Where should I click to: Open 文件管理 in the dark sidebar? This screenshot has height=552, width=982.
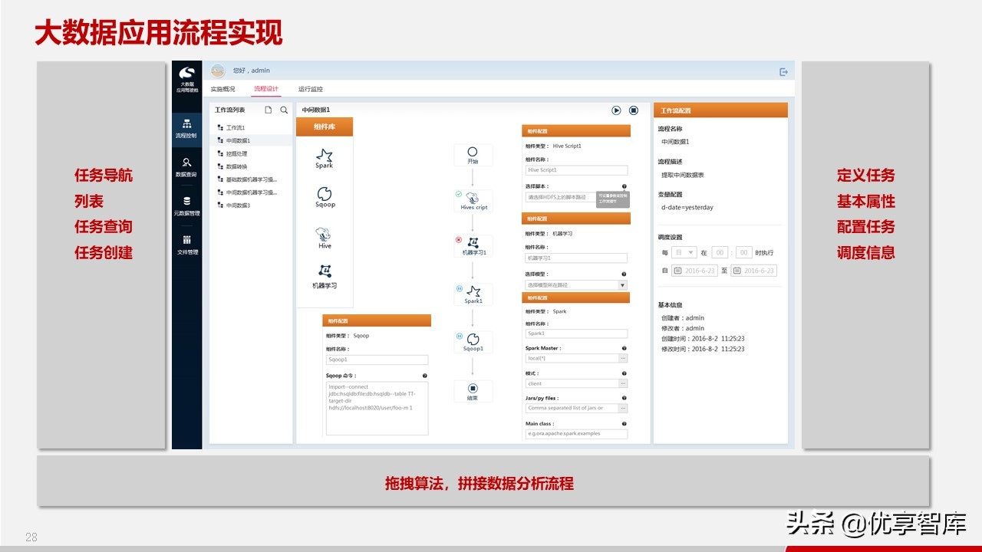(x=186, y=245)
